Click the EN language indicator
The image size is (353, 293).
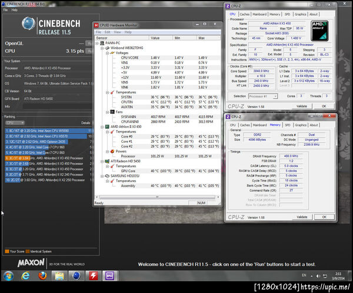coord(304,275)
